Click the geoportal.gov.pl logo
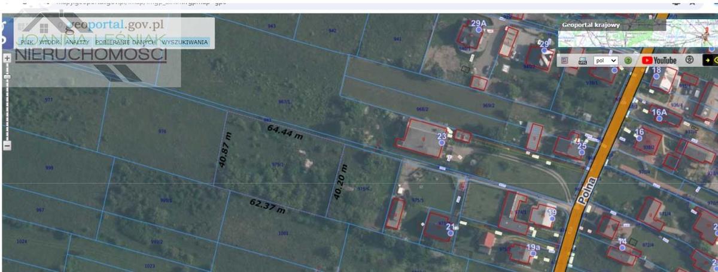The height and width of the screenshot is (272, 718). point(114,26)
